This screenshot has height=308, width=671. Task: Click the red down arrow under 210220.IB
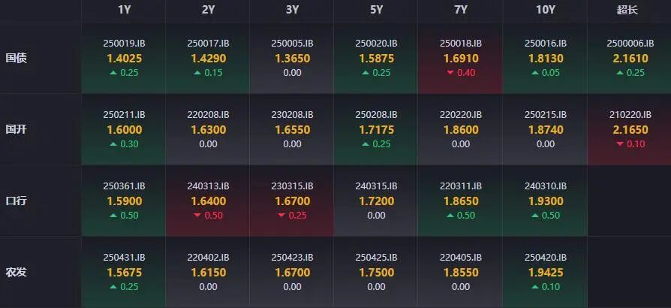(x=620, y=144)
